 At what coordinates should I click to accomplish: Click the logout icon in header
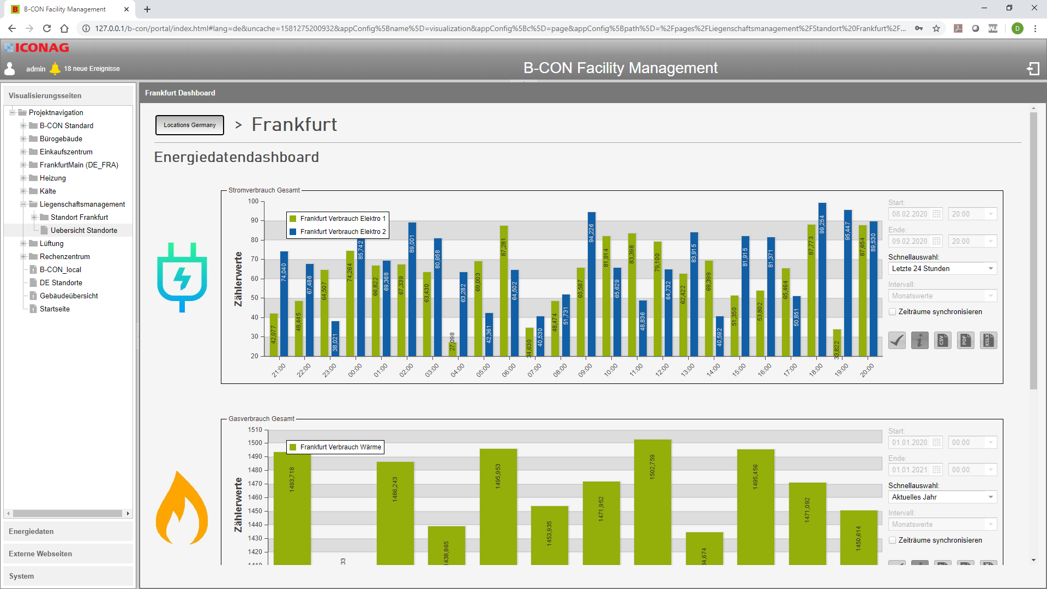click(x=1033, y=69)
